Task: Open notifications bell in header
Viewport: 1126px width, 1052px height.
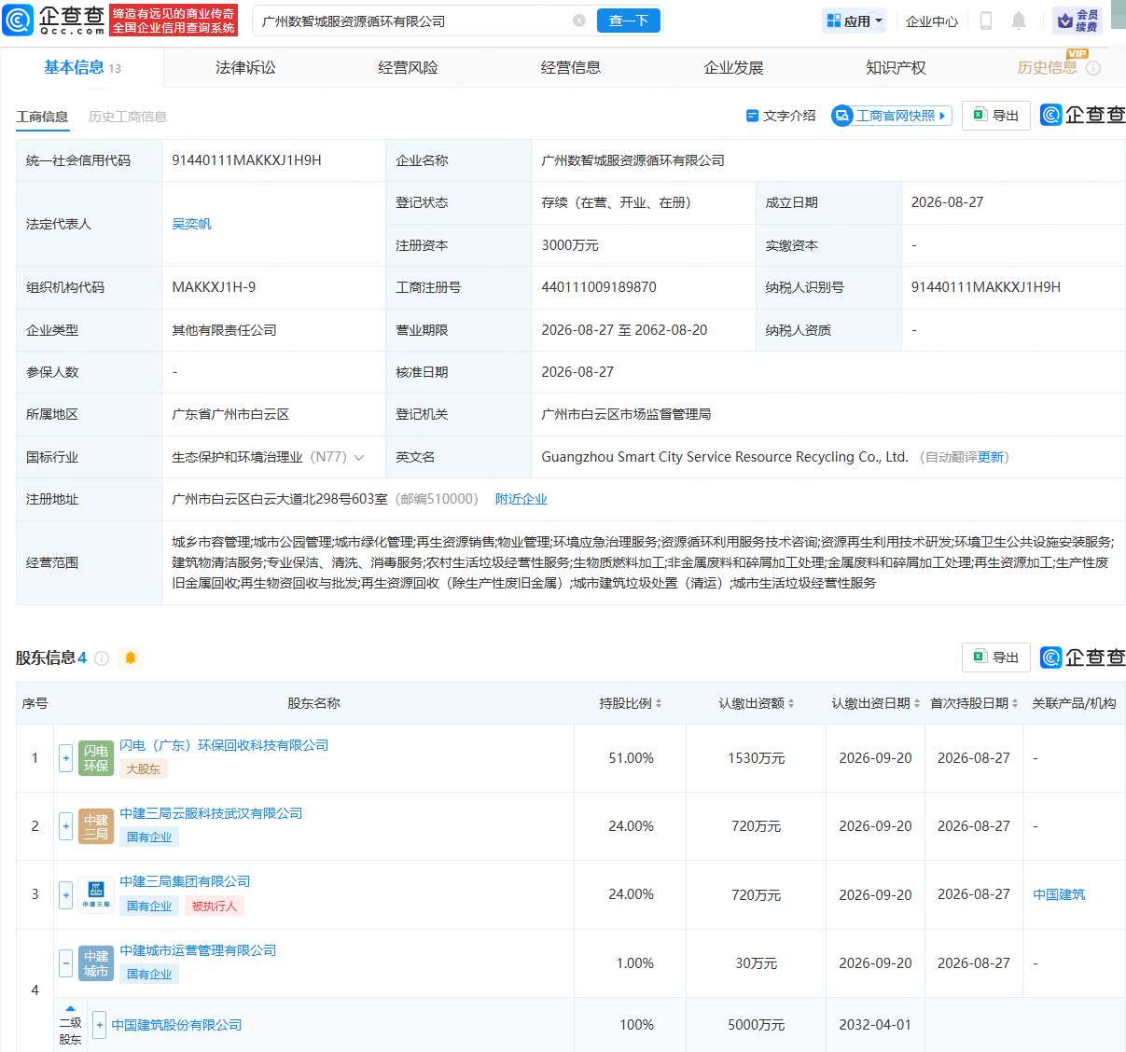Action: 1019,21
